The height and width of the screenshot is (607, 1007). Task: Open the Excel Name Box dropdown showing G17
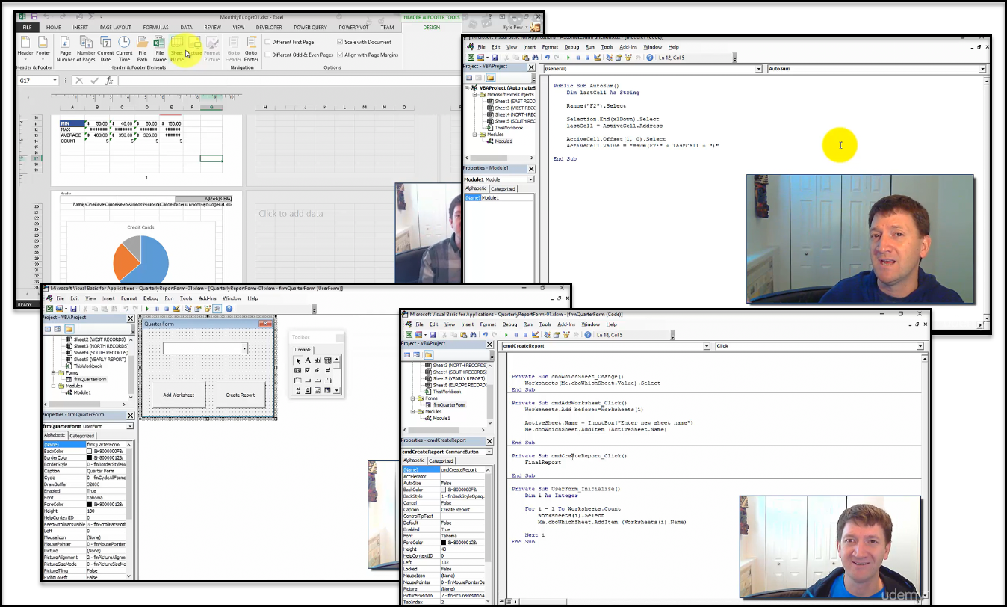pyautogui.click(x=55, y=81)
